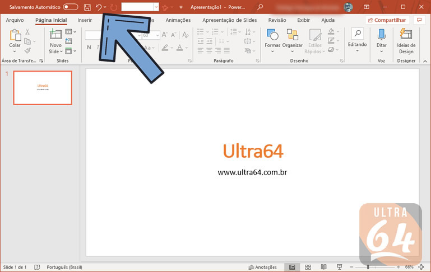This screenshot has width=431, height=272.
Task: Click Português (Brasil) language indicator
Action: [x=64, y=268]
